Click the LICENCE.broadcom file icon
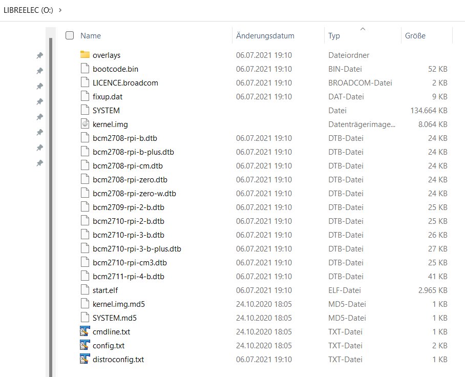465x377 pixels. pos(85,82)
